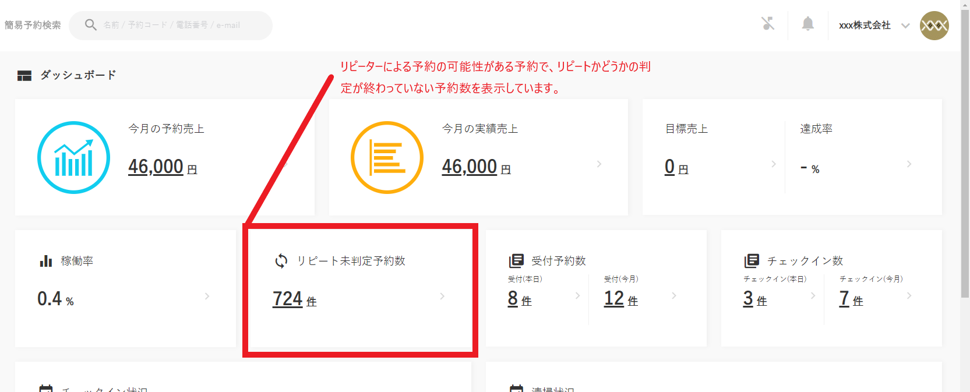Screen dimensions: 970x392
Task: Click the library icon beside チェックイン数
Action: (x=752, y=260)
